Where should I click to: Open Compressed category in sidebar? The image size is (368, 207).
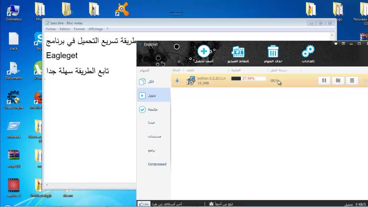coord(157,164)
